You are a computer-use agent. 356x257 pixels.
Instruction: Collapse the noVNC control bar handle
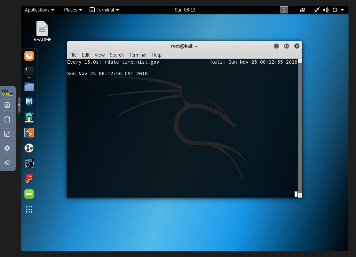coord(19,105)
